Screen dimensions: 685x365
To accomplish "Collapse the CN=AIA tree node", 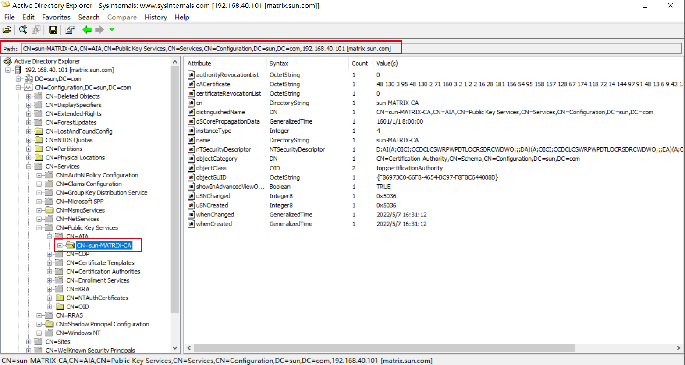I will pyautogui.click(x=50, y=237).
